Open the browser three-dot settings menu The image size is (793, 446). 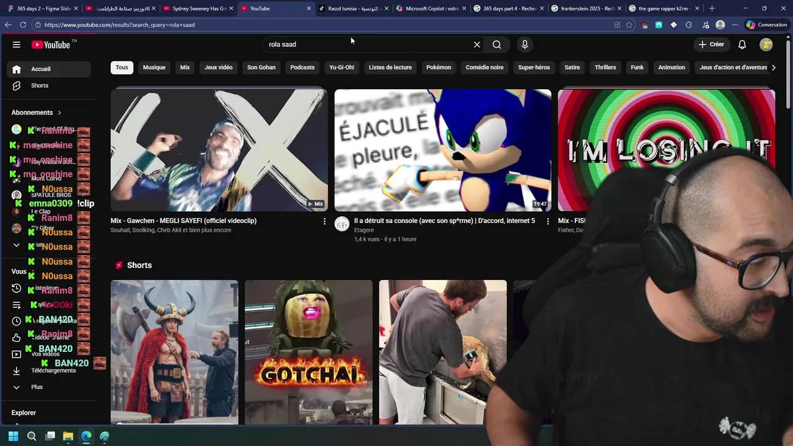[735, 25]
